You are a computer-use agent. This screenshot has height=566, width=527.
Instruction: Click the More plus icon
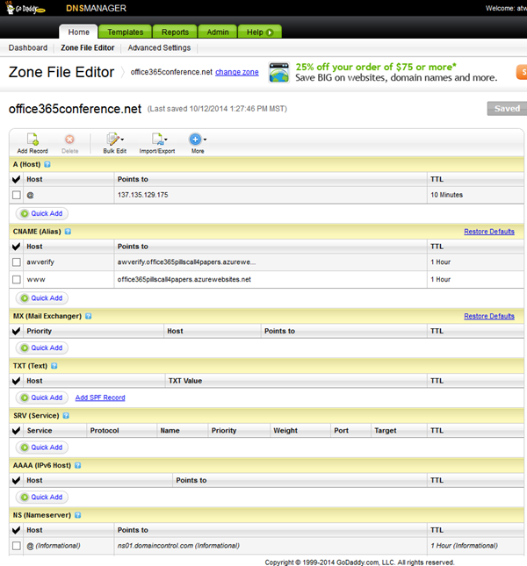pyautogui.click(x=194, y=140)
